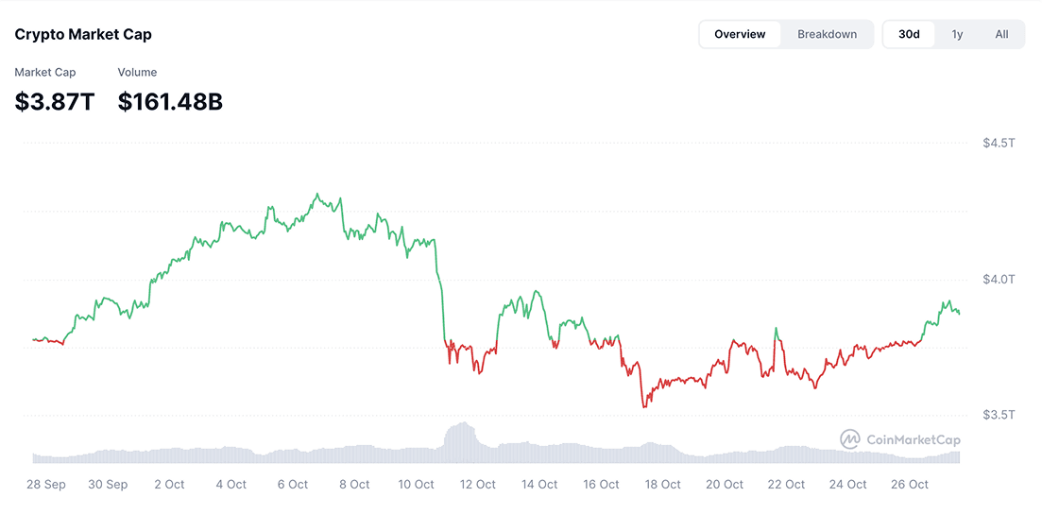This screenshot has width=1042, height=514.
Task: Click the 26 Oct date label
Action: (911, 484)
